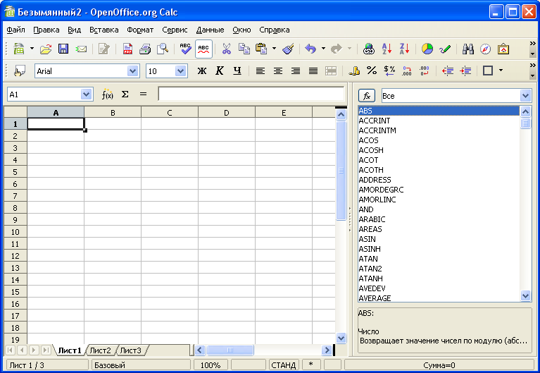Open Function Wizard from formula bar
The image size is (540, 373).
pyautogui.click(x=107, y=94)
